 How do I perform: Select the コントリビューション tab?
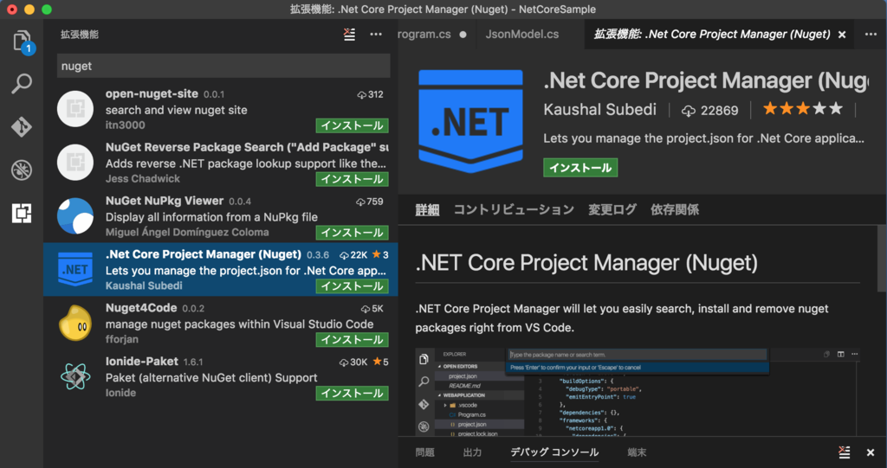coord(514,209)
